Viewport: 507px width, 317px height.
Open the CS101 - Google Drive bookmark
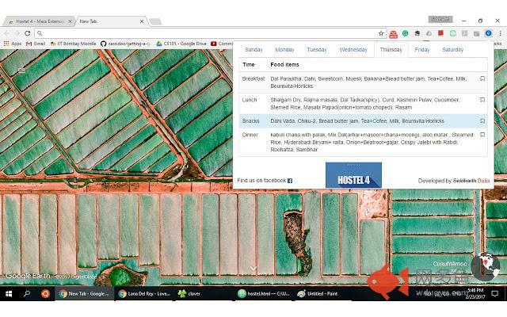click(x=181, y=44)
